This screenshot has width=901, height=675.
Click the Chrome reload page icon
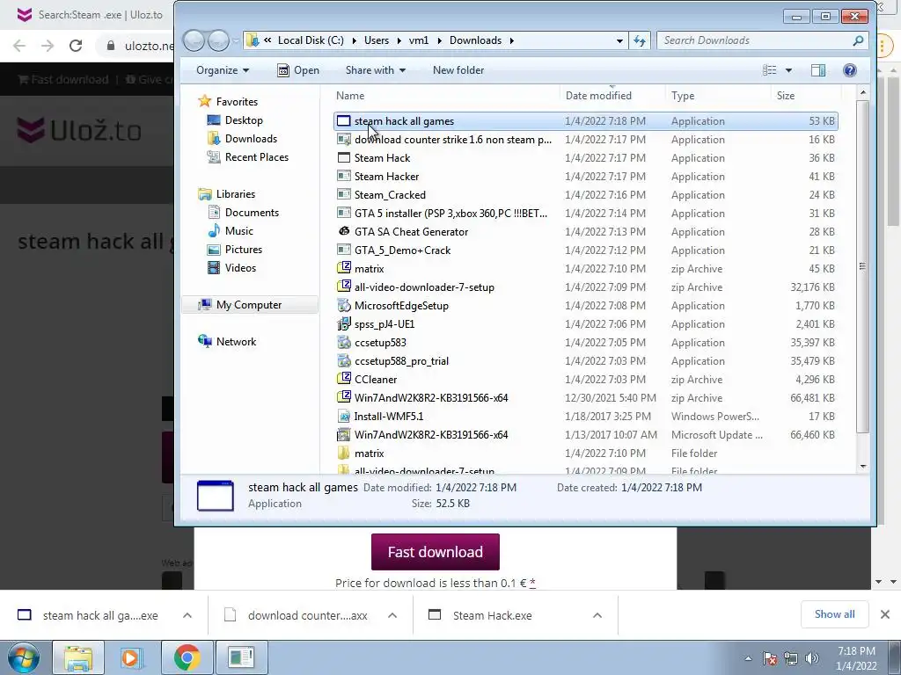point(76,46)
